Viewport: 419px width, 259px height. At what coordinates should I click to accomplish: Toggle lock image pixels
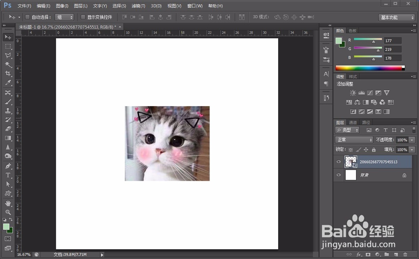coord(358,150)
